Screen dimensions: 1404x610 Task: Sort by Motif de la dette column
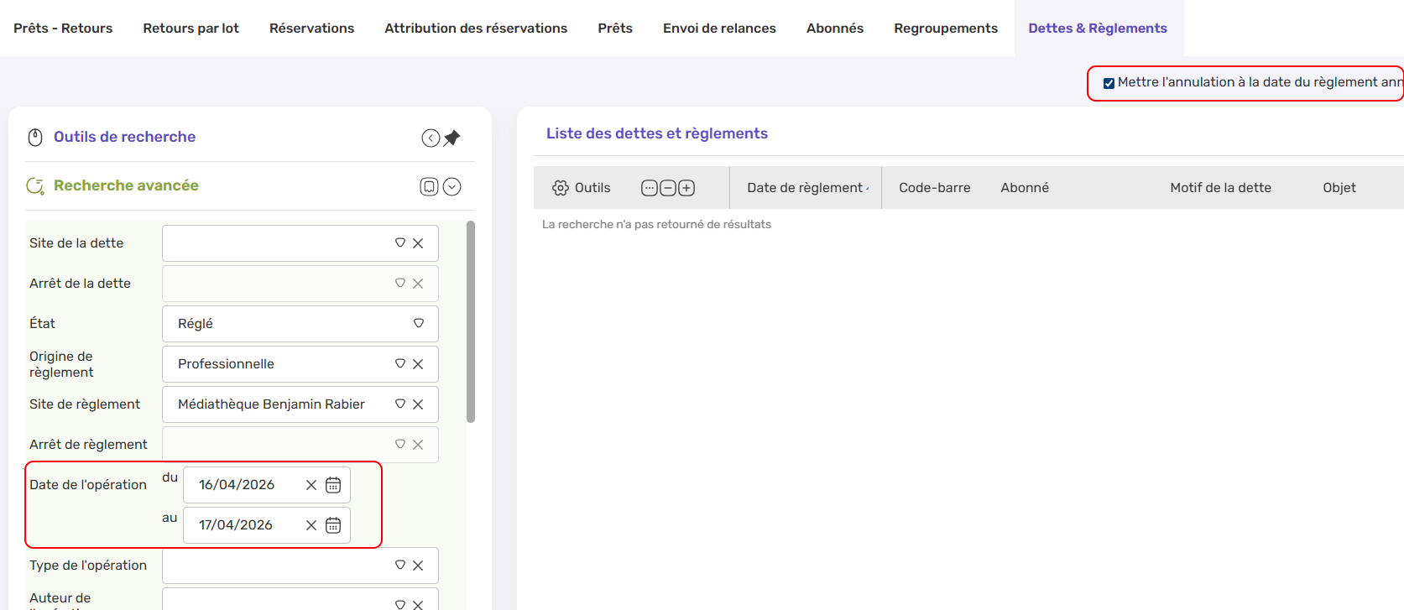point(1221,188)
